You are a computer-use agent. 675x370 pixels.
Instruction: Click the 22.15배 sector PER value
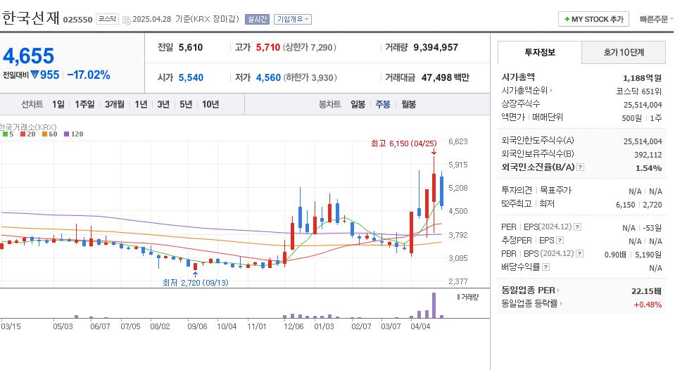[646, 291]
